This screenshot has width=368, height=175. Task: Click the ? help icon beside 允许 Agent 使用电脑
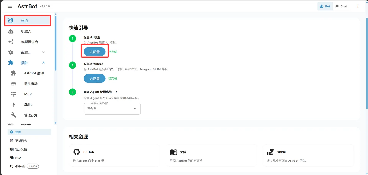(x=116, y=92)
